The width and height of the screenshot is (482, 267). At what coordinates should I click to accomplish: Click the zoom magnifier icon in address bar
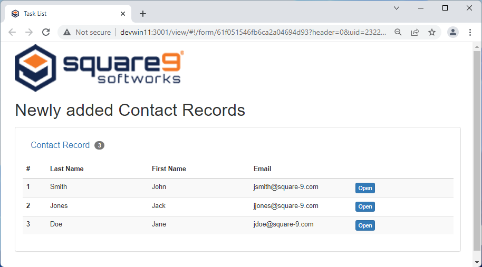[398, 32]
